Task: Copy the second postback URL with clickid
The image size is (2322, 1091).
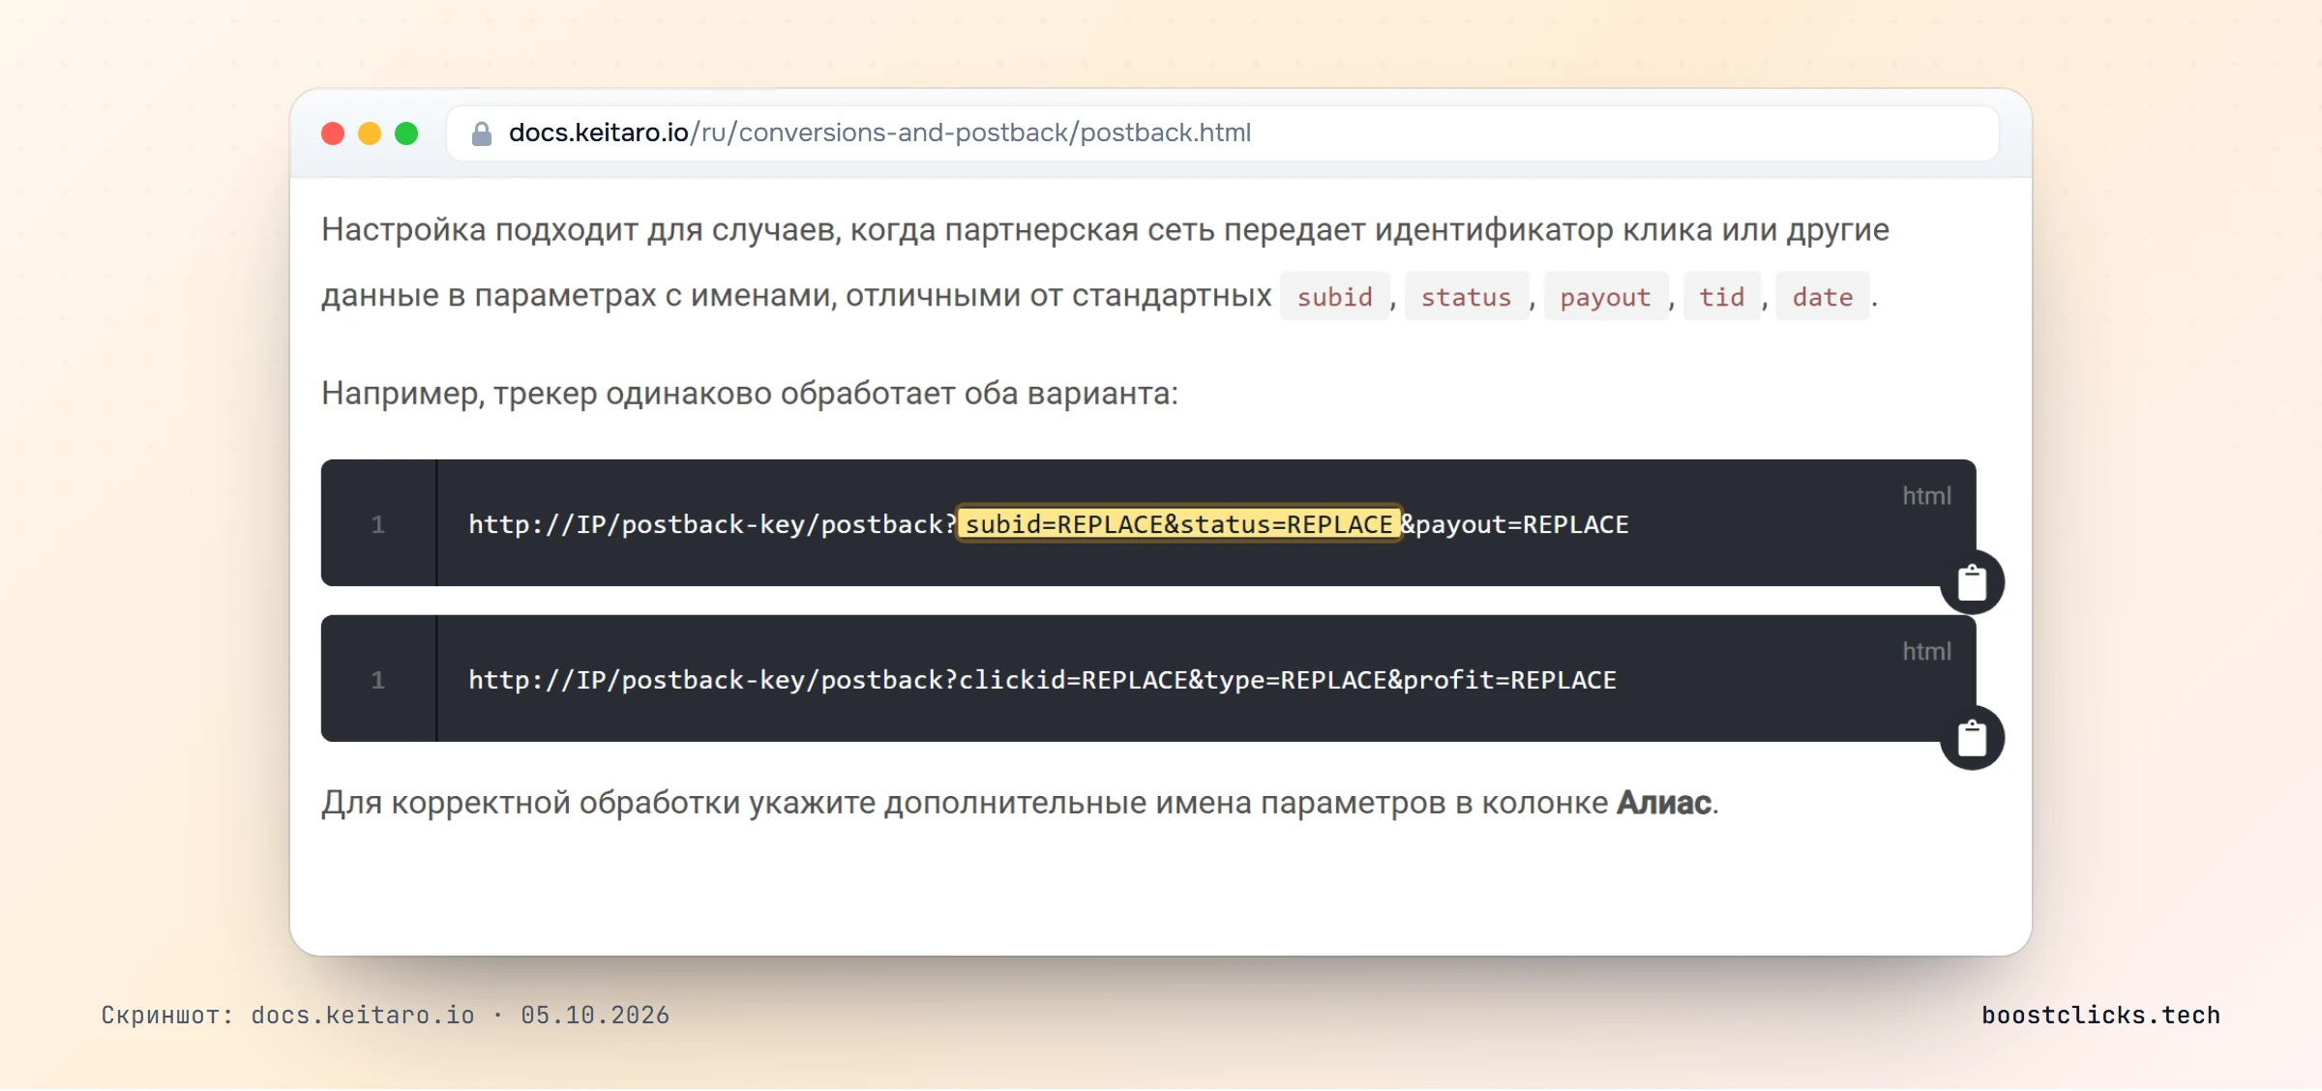Action: (1972, 738)
